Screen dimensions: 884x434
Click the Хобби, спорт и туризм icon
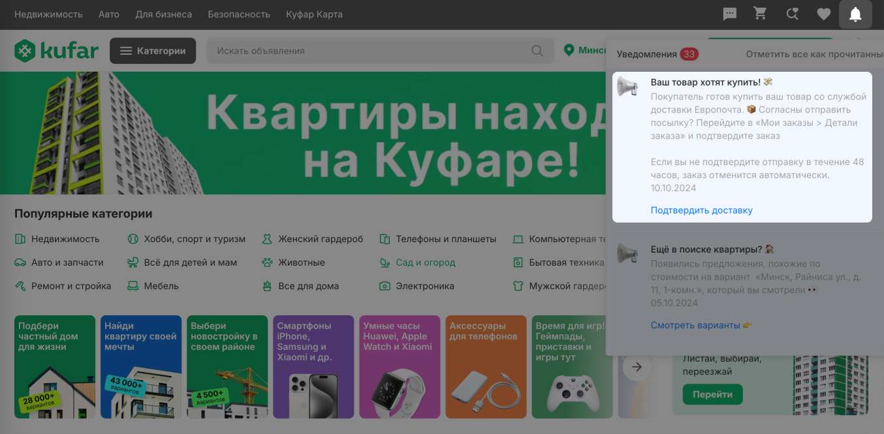(133, 239)
